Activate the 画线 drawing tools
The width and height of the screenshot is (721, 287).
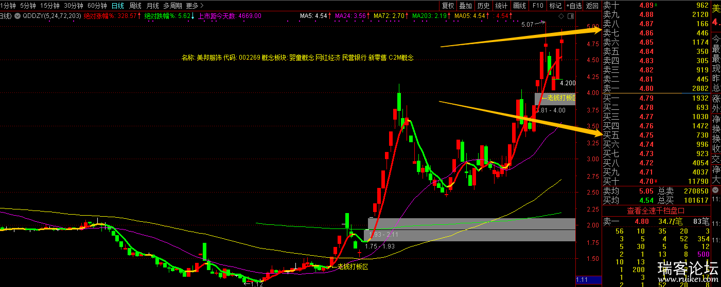coord(520,6)
